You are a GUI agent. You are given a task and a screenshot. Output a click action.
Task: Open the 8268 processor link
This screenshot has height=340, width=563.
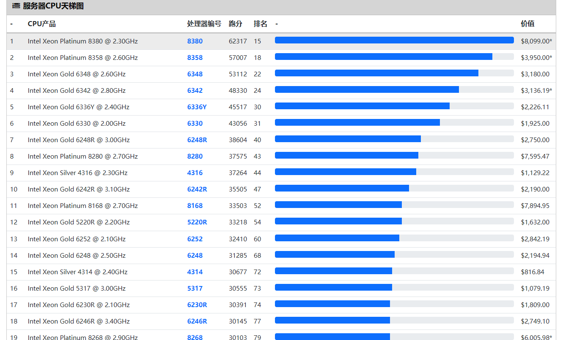pyautogui.click(x=195, y=337)
